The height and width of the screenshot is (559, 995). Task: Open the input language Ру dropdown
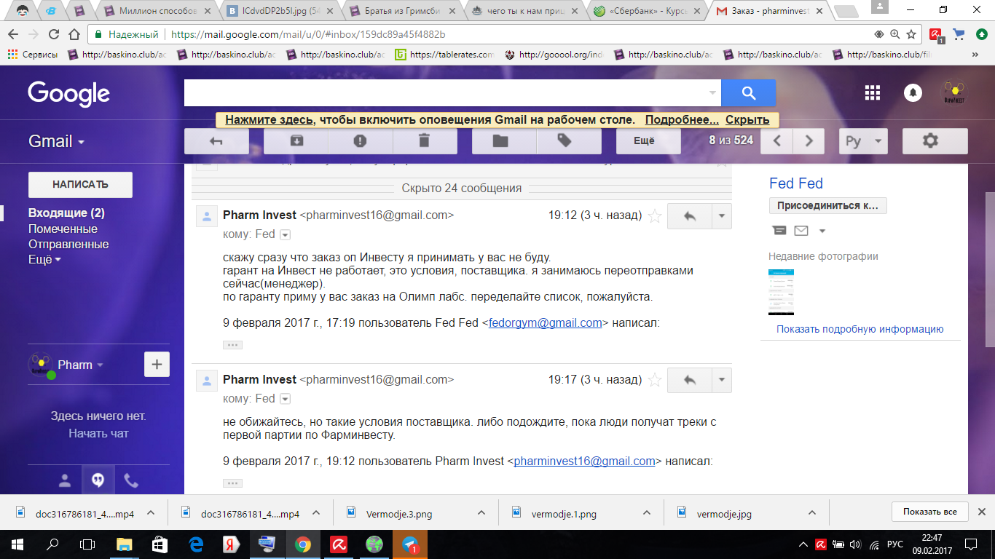[863, 141]
